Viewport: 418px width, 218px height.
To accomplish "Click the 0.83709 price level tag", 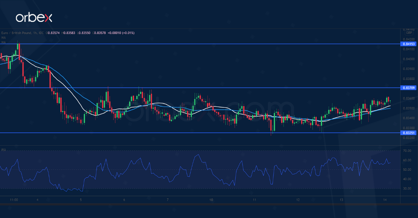I will point(409,88).
